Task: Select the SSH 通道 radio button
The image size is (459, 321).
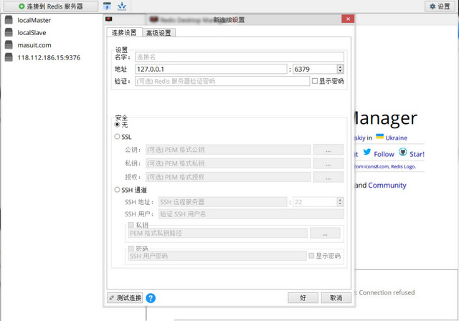Action: [117, 190]
